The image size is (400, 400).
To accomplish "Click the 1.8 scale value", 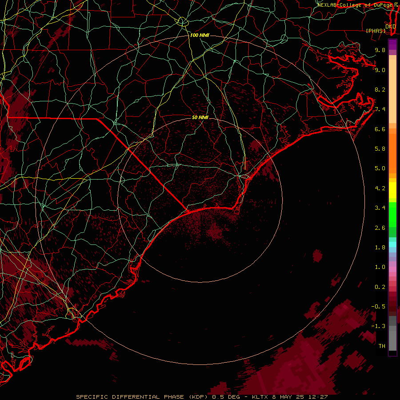I will pos(380,248).
